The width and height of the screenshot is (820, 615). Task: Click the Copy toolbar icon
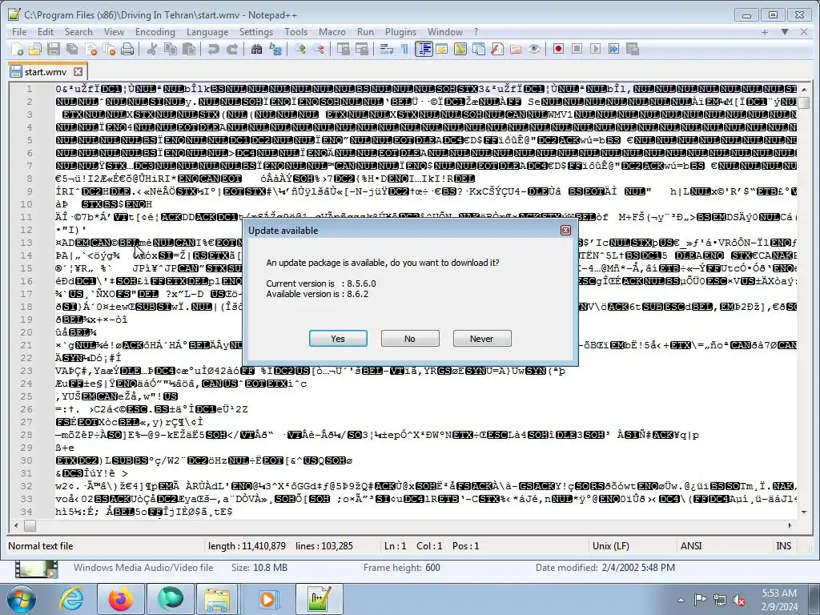tap(171, 49)
